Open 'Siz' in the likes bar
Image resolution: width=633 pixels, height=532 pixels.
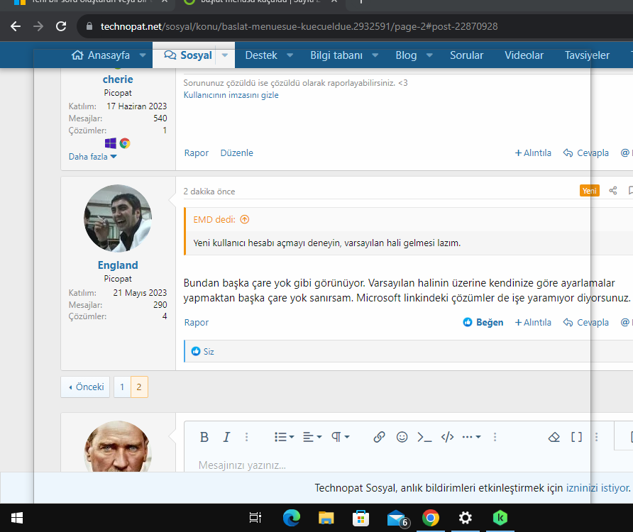[x=209, y=352]
